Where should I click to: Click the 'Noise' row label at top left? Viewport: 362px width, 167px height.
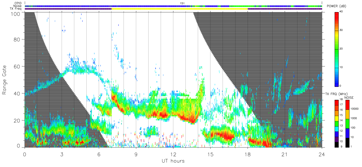[18, 6]
